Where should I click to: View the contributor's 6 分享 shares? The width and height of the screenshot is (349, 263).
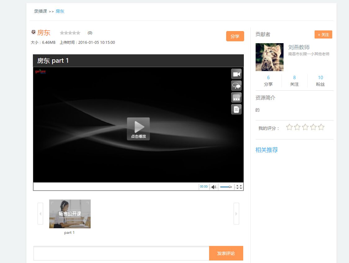[268, 81]
